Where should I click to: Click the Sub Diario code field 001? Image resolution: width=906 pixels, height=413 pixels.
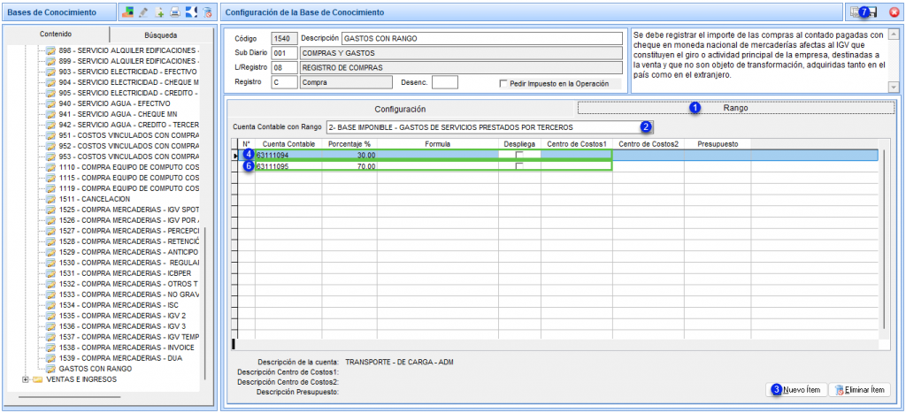[x=284, y=53]
